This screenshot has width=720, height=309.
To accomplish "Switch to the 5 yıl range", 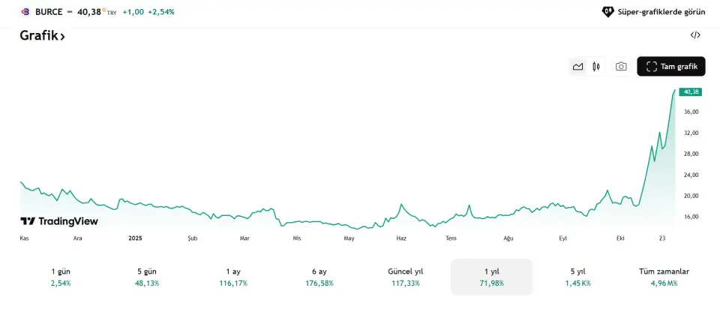I will (577, 277).
